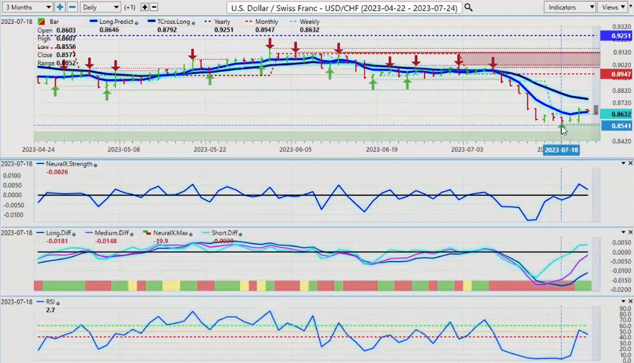Image resolution: width=634 pixels, height=363 pixels.
Task: Close the Long.Diff indicator panel
Action: (x=630, y=232)
